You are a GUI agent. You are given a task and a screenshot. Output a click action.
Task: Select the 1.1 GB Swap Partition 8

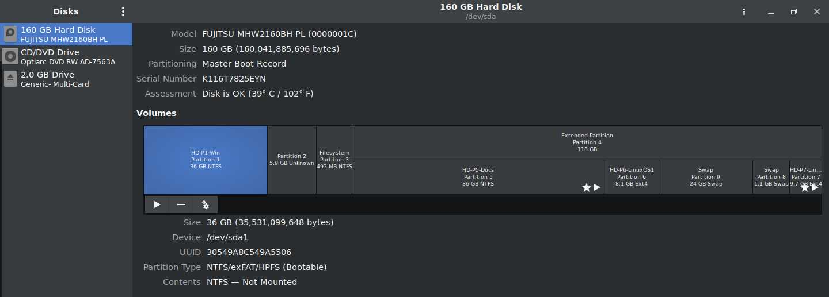pyautogui.click(x=771, y=177)
